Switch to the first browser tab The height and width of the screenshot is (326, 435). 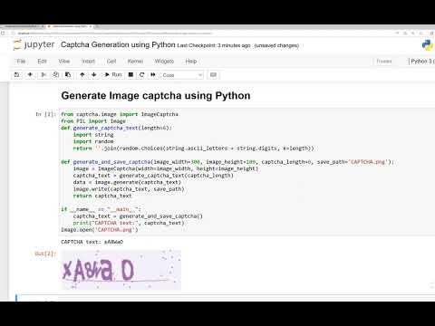(23, 26)
